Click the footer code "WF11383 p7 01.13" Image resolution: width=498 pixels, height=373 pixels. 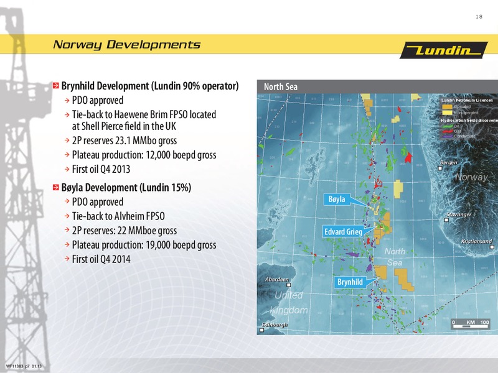[x=24, y=366]
